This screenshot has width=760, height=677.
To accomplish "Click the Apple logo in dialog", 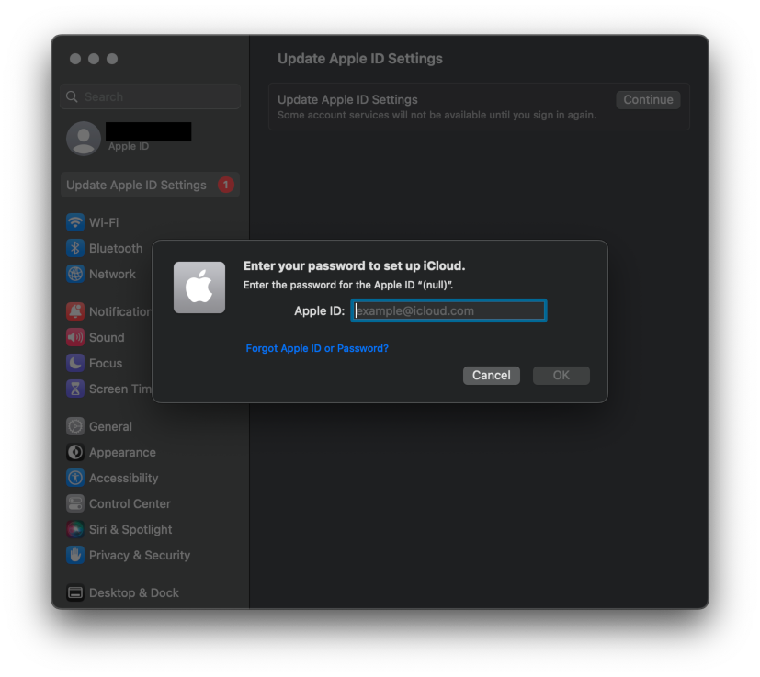I will pyautogui.click(x=199, y=288).
